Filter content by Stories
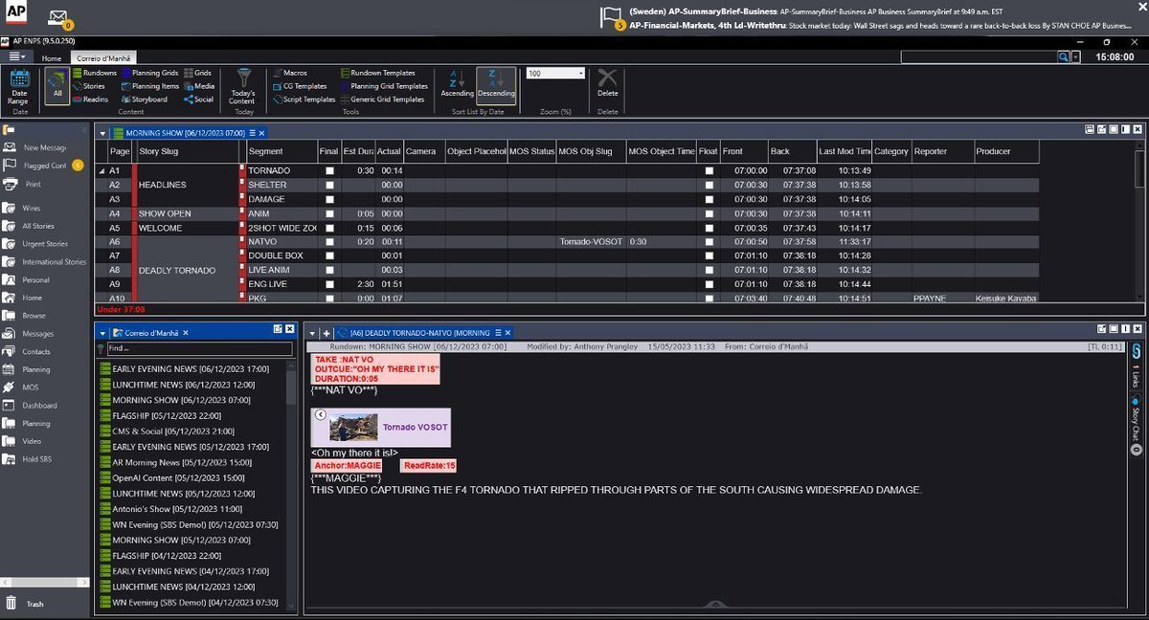This screenshot has height=620, width=1149. [x=88, y=86]
